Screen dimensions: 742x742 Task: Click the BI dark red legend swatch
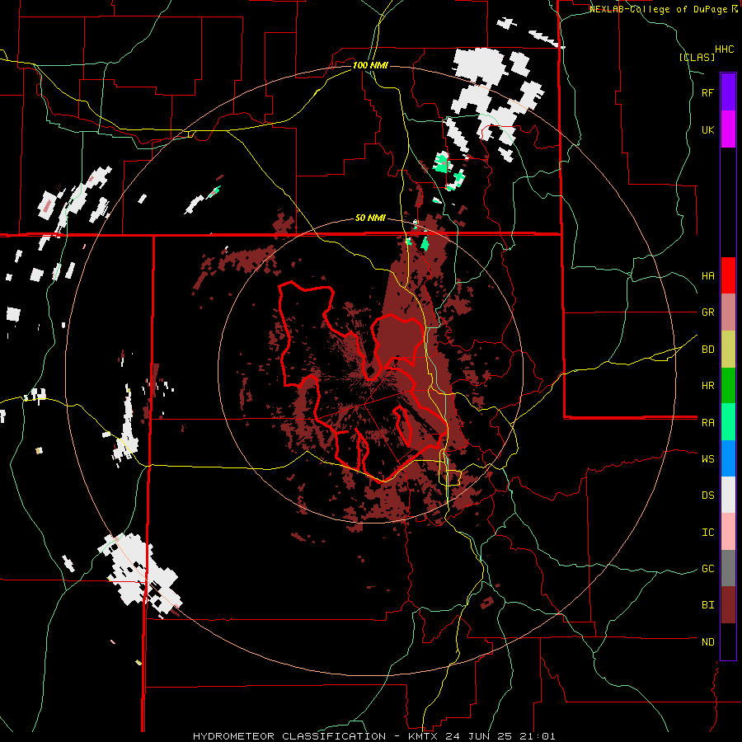point(728,605)
